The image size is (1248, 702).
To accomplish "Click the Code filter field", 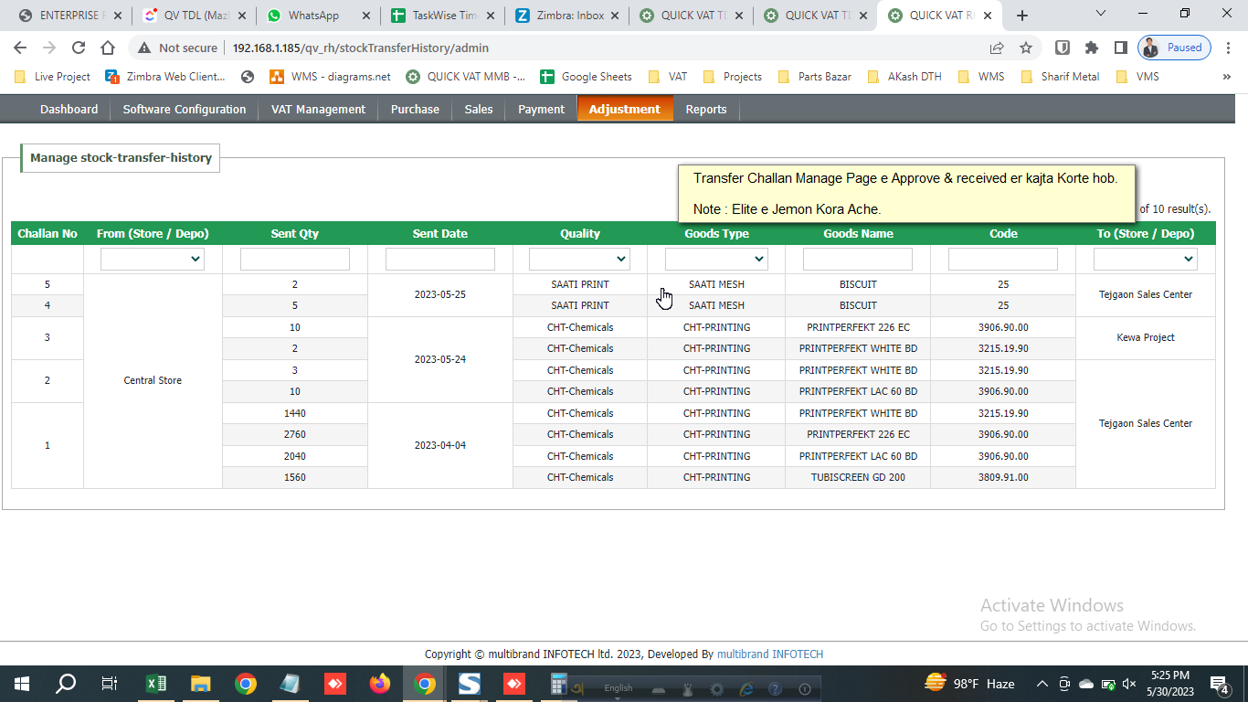I will tap(1003, 260).
